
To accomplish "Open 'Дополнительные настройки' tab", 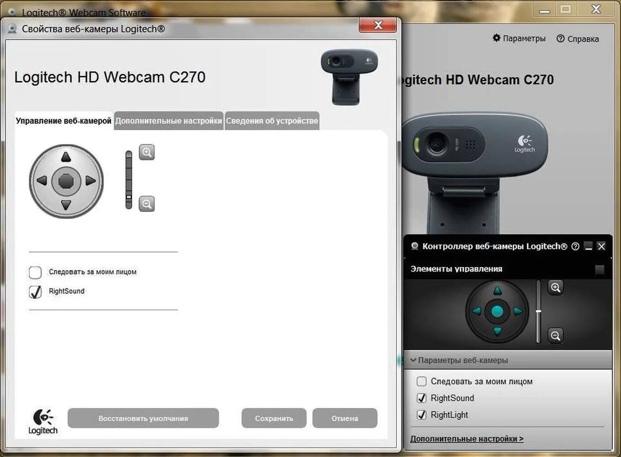I will pos(168,121).
